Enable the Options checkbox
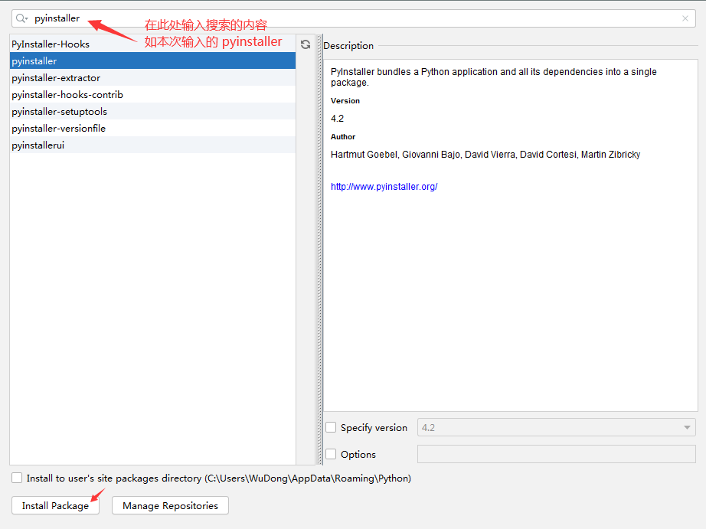The width and height of the screenshot is (706, 529). 331,454
